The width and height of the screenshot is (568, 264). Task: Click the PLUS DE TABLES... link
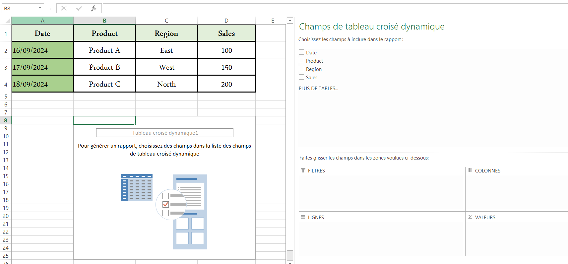(318, 89)
